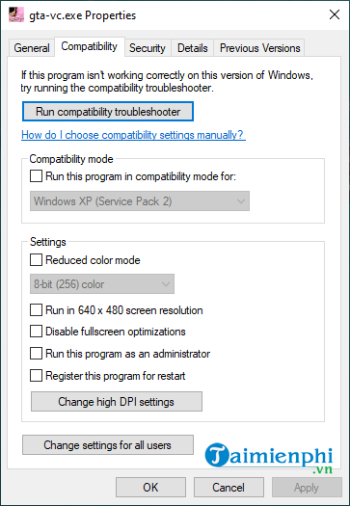Enable Run this program as an administrator
Image resolution: width=350 pixels, height=506 pixels.
36,354
